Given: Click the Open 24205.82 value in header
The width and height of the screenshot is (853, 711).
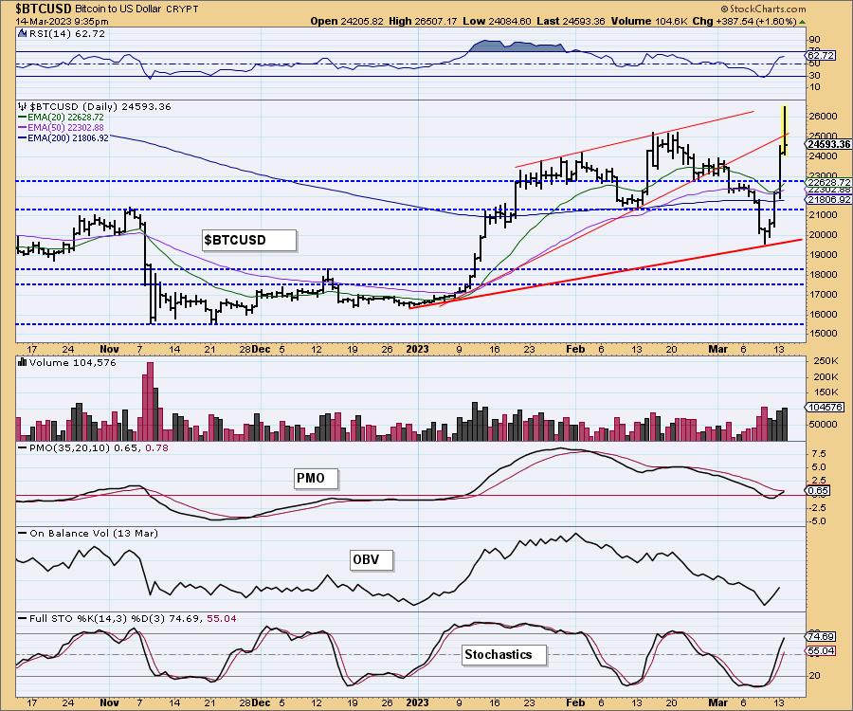Looking at the screenshot, I should point(347,21).
